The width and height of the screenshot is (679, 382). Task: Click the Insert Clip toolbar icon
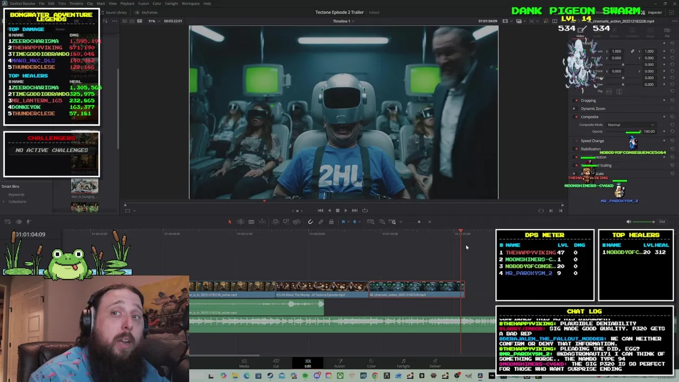pyautogui.click(x=276, y=222)
